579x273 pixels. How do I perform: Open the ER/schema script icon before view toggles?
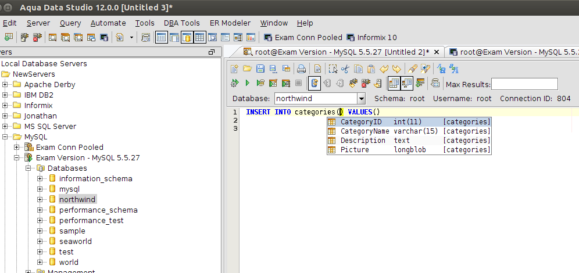point(145,37)
